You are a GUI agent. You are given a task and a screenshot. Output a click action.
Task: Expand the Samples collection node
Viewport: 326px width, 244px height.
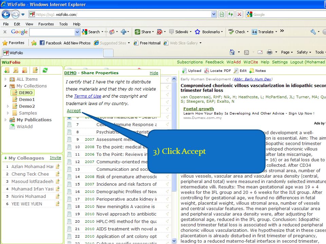[x=8, y=113]
